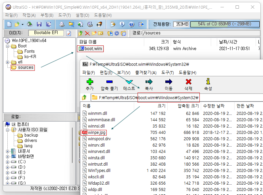263x195 pixels.
Task: Click the 353MB total size field
Action: click(181, 24)
